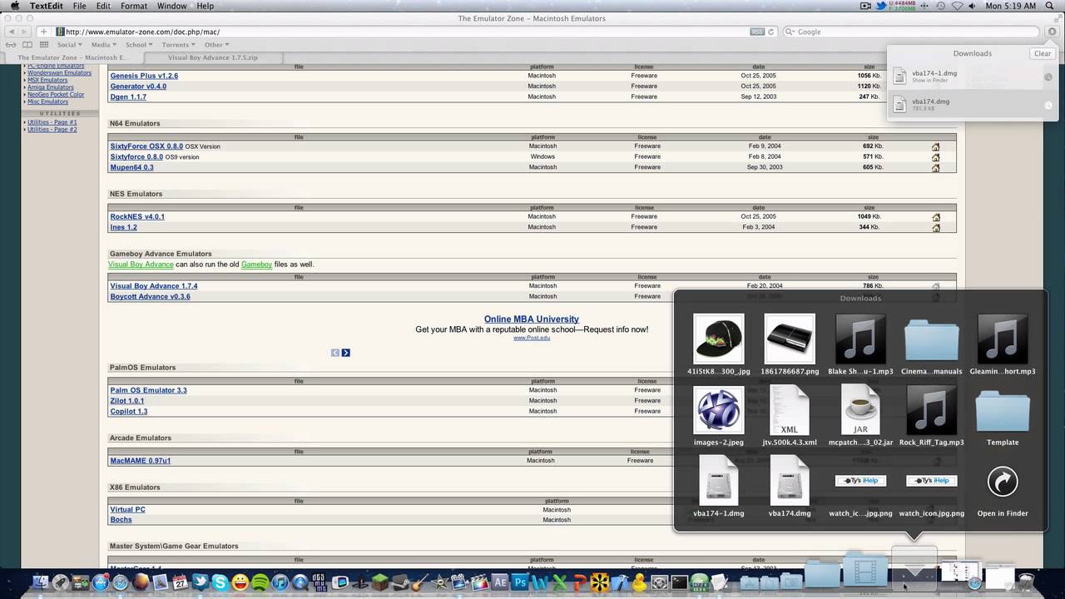Expand the Torrents bookmarks dropdown
This screenshot has height=599, width=1065.
click(178, 45)
